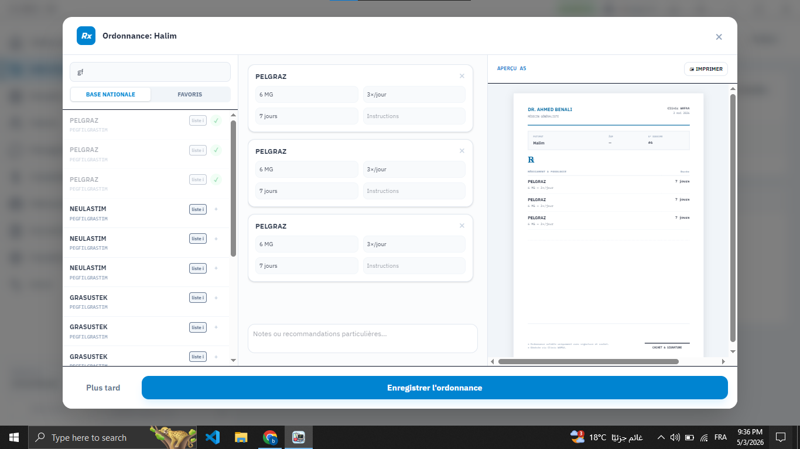The height and width of the screenshot is (449, 800).
Task: Click the preview horizontal scrollbar thumb
Action: click(x=588, y=362)
